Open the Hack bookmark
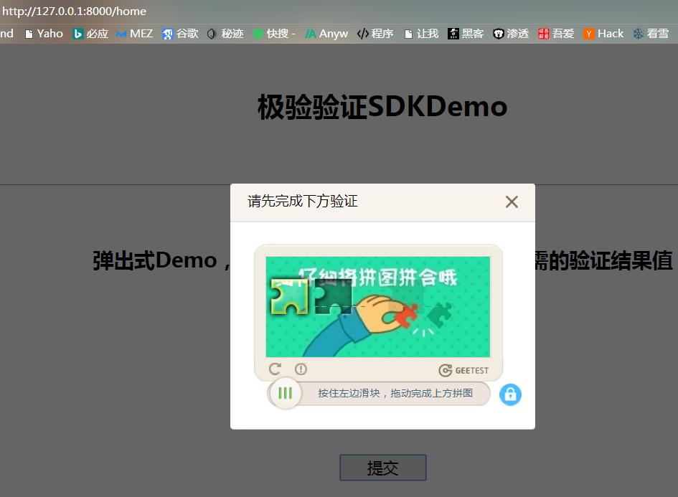 (603, 34)
